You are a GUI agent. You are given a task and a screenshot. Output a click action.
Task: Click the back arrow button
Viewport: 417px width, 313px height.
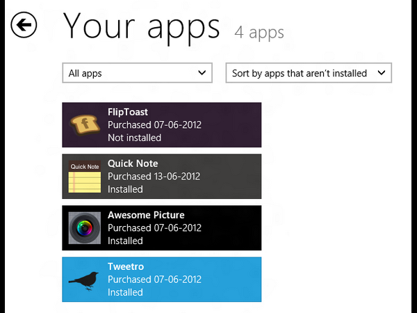(x=24, y=26)
